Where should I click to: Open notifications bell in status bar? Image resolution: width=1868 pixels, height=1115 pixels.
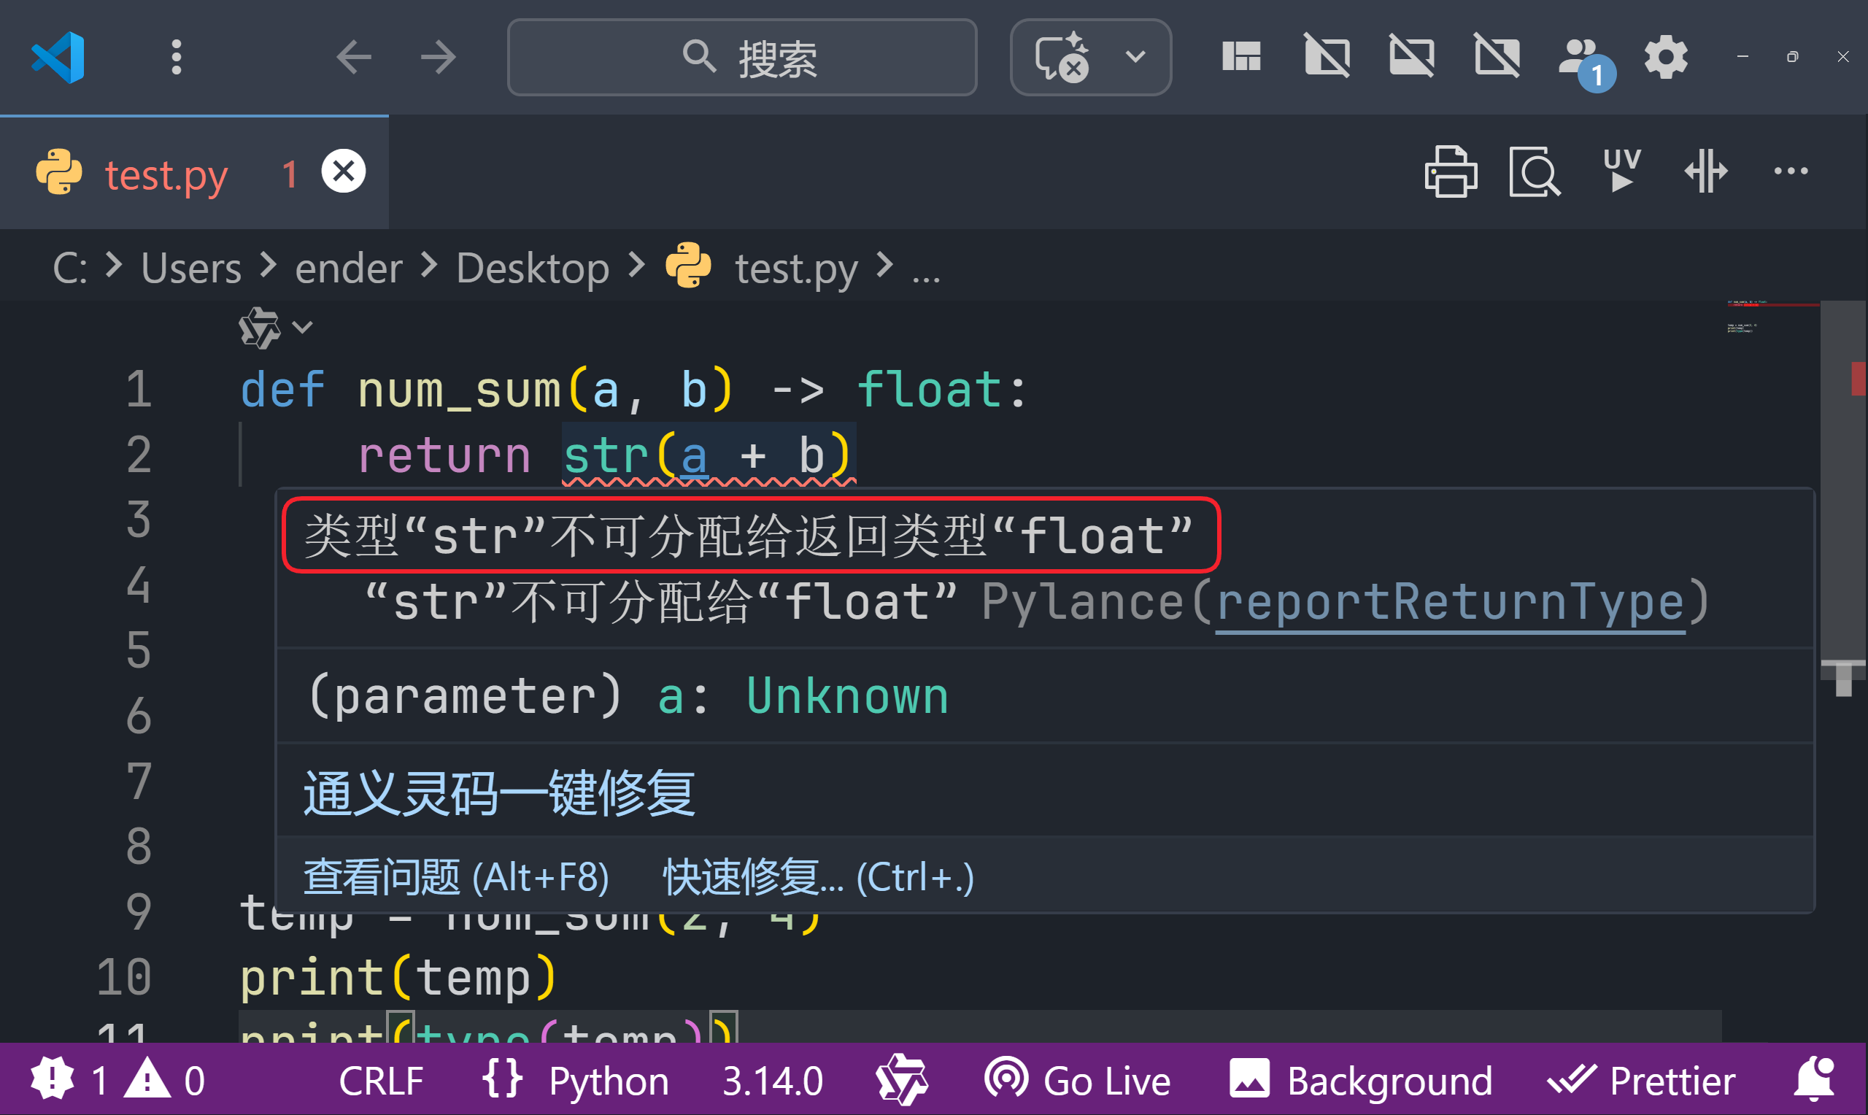click(x=1814, y=1080)
